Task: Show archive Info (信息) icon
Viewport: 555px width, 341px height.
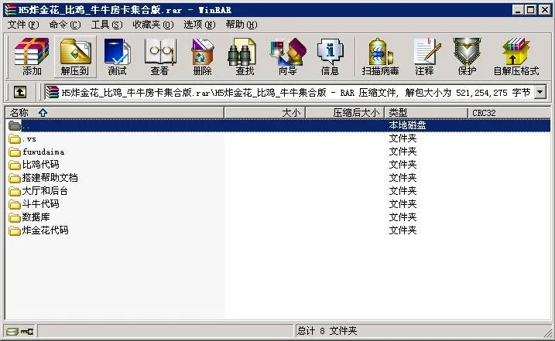Action: pos(330,57)
